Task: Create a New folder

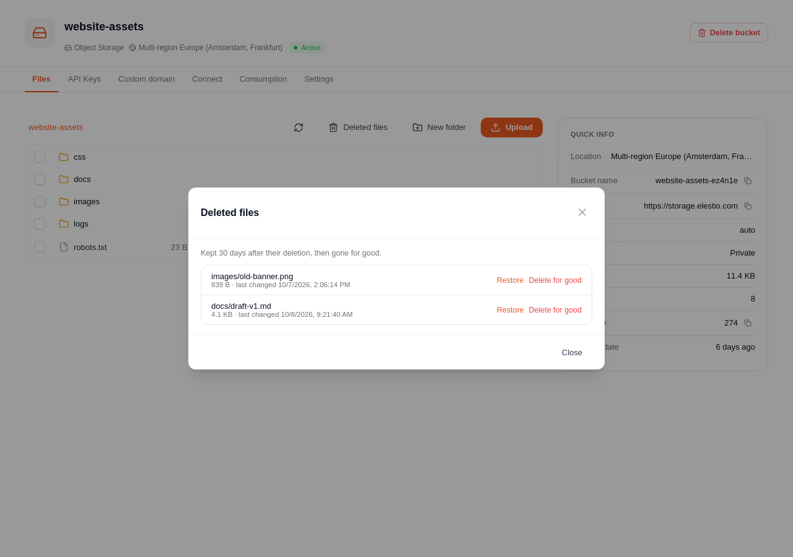Action: click(439, 127)
